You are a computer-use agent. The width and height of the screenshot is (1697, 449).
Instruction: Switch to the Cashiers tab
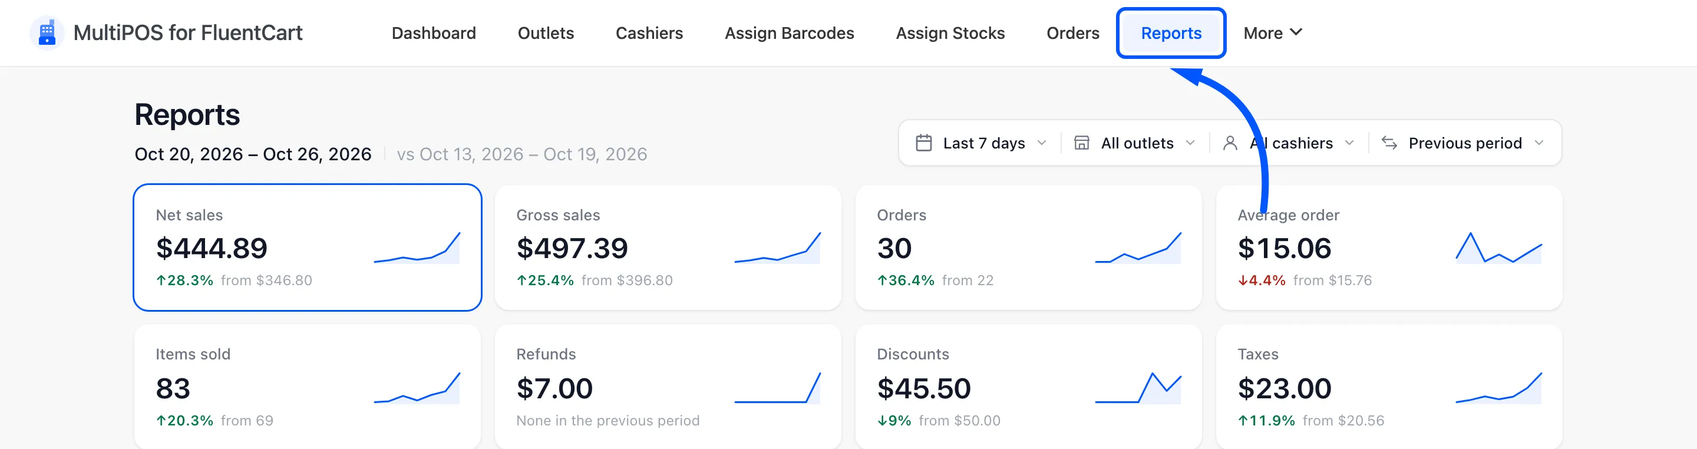(649, 33)
